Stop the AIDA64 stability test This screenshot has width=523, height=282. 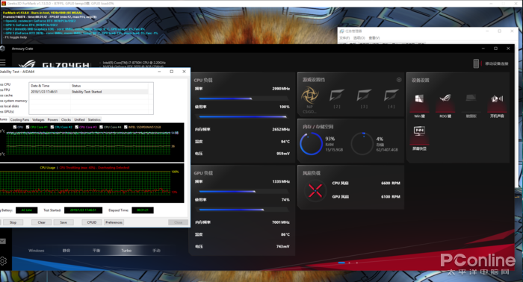[13, 222]
